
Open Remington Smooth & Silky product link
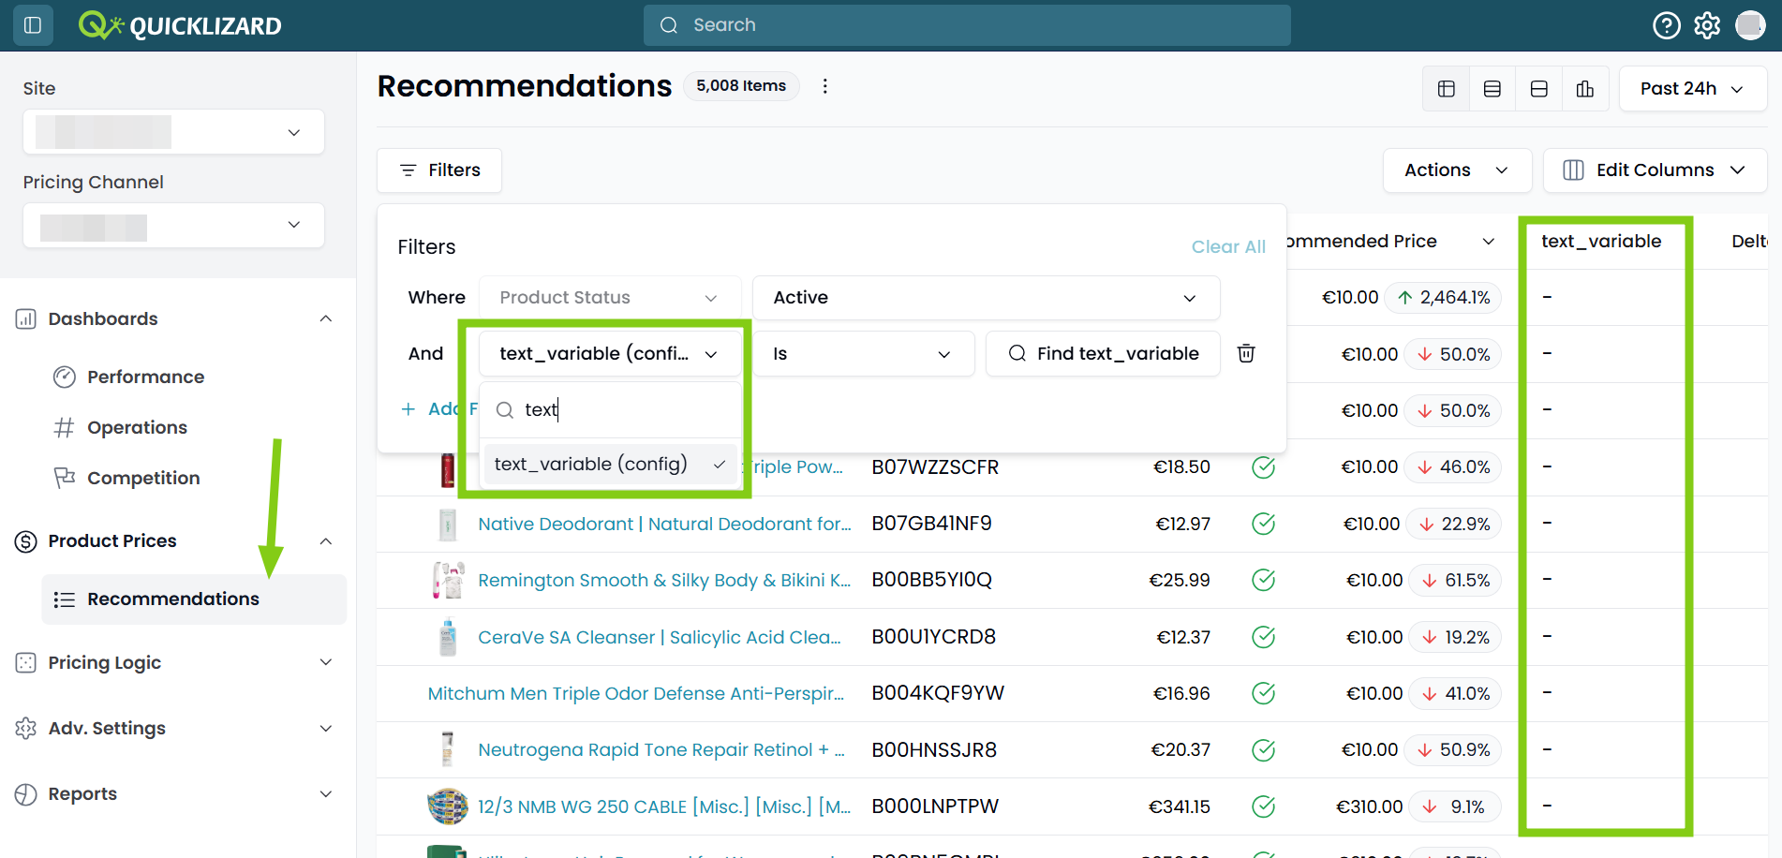(664, 581)
